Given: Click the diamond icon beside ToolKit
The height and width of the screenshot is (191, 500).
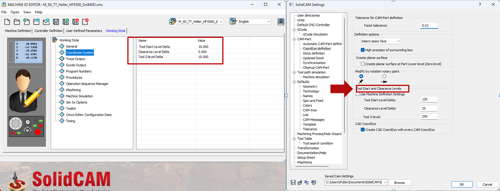Looking at the screenshot, I should 62,109.
